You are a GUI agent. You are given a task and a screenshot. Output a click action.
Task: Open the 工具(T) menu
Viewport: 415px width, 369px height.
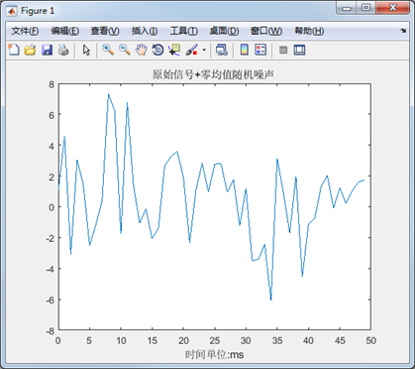(x=184, y=31)
